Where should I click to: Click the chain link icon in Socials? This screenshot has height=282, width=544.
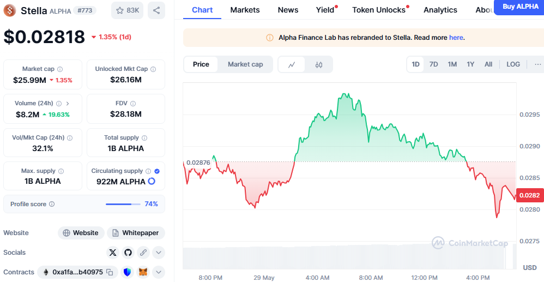coord(143,253)
